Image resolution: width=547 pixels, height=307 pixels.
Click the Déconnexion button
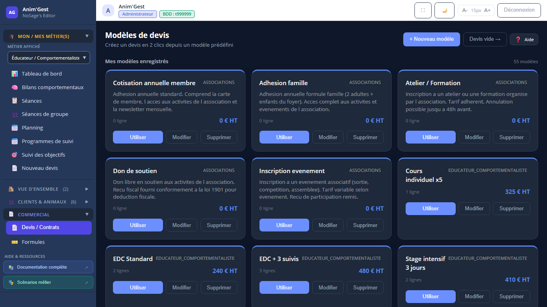(x=519, y=10)
